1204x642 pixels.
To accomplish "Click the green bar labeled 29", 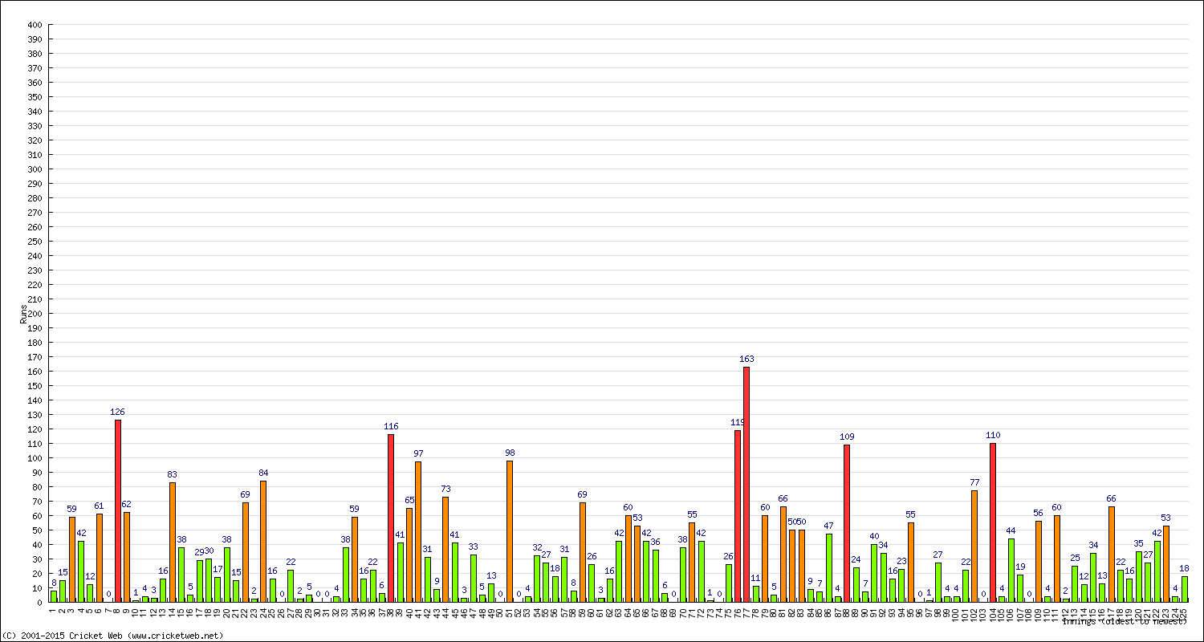I will pyautogui.click(x=200, y=581).
